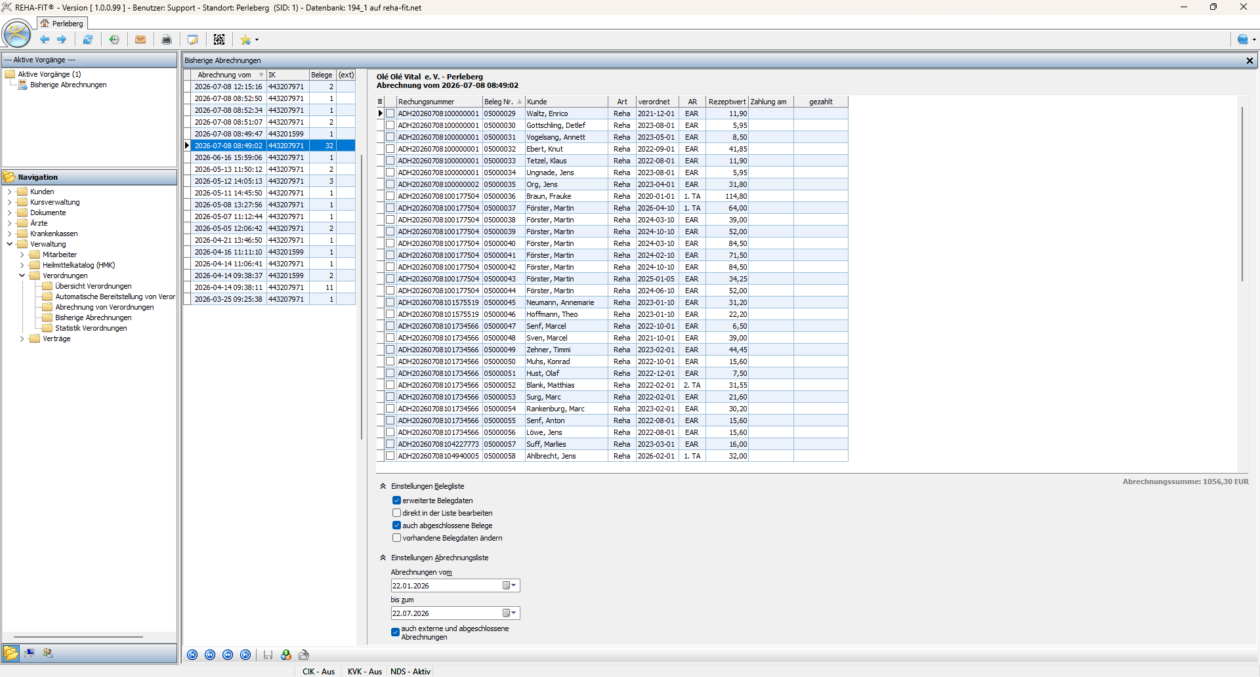
Task: Go to next record navigation button
Action: coord(228,655)
